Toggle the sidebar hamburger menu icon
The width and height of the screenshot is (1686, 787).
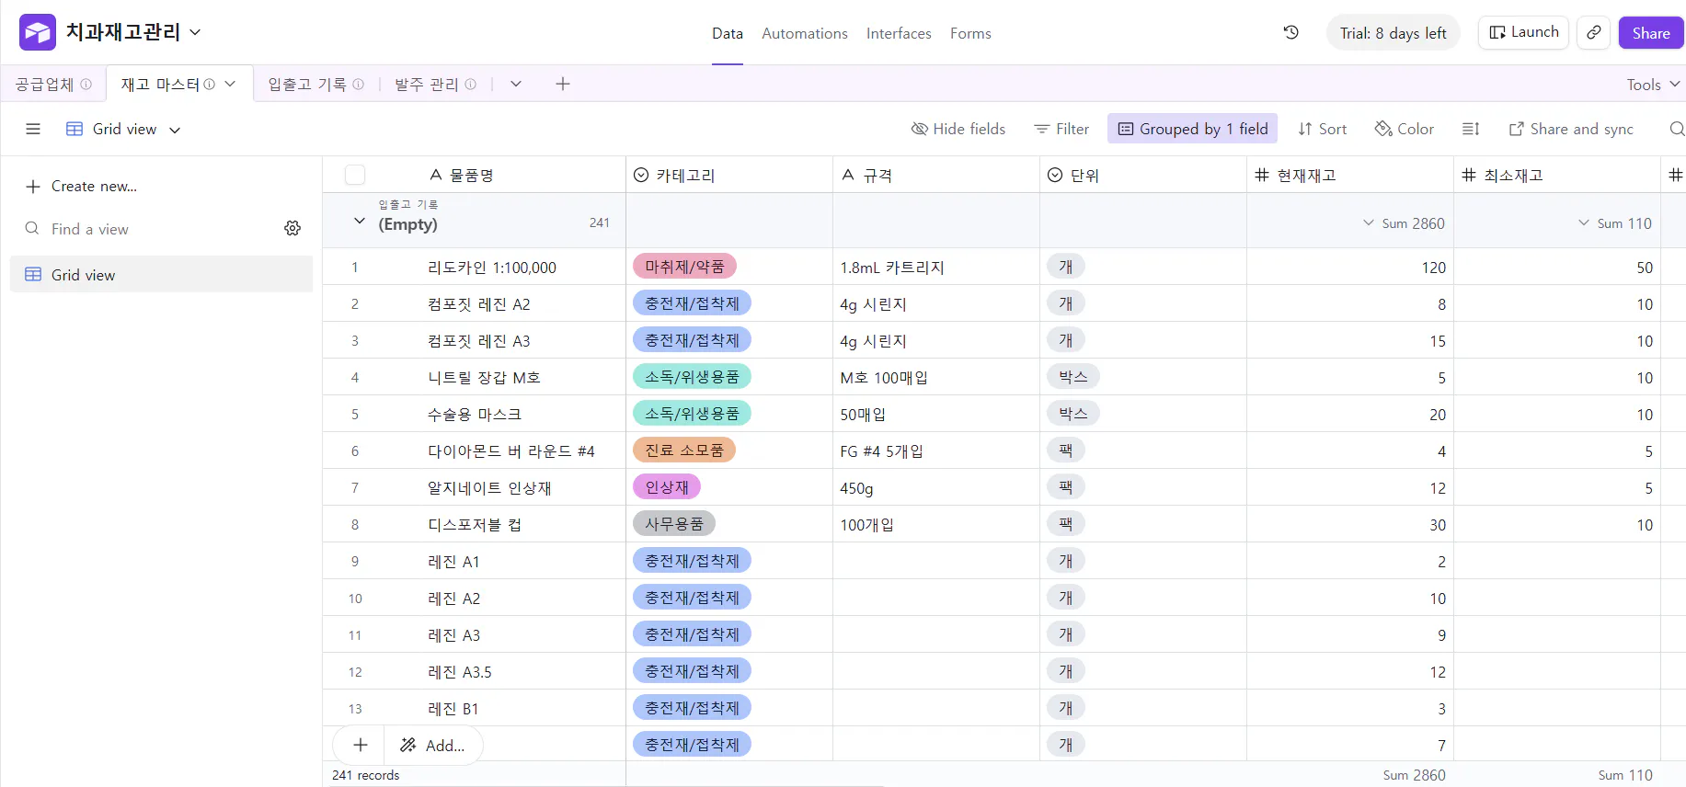(x=33, y=129)
